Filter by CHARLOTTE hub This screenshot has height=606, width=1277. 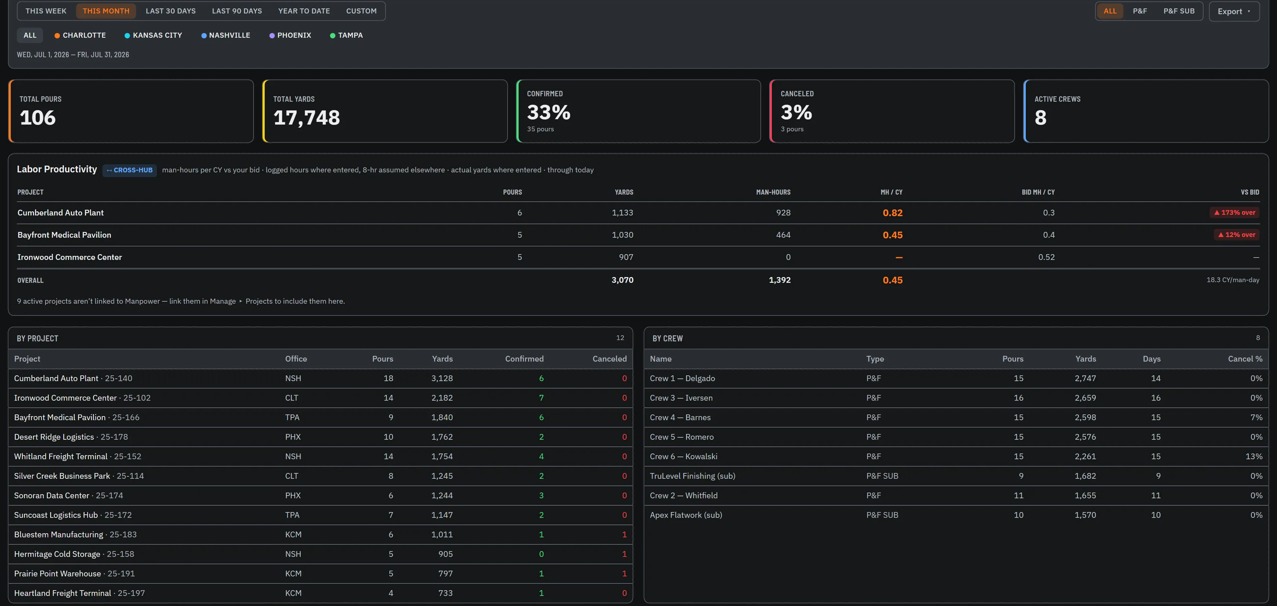coord(80,35)
